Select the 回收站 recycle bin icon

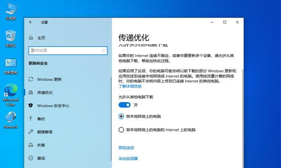pyautogui.click(x=11, y=38)
